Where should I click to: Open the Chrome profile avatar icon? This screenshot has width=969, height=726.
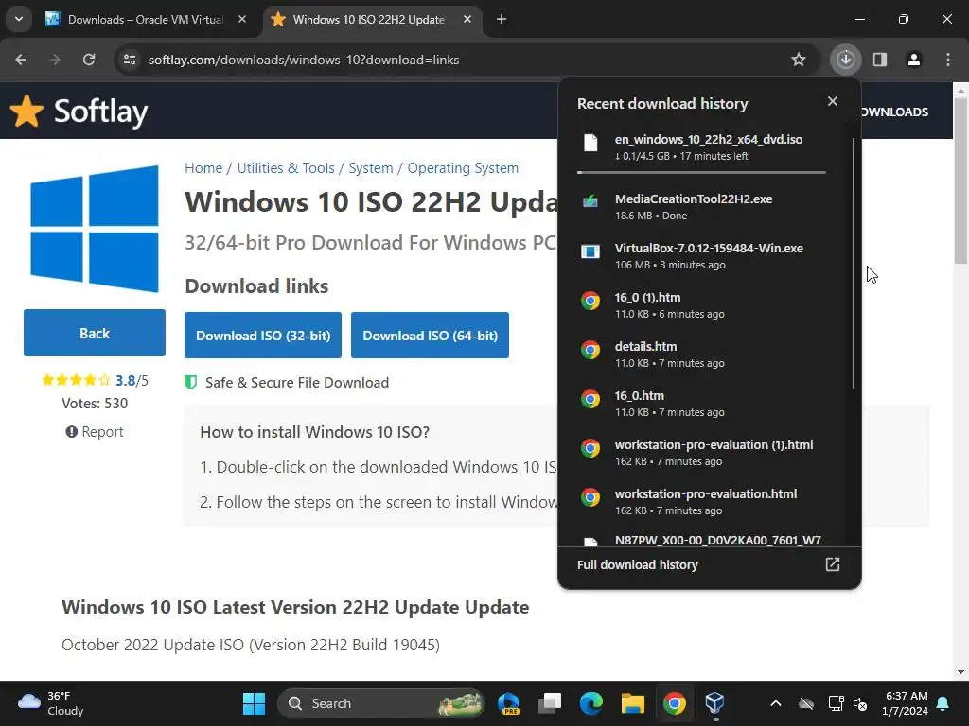pos(914,60)
